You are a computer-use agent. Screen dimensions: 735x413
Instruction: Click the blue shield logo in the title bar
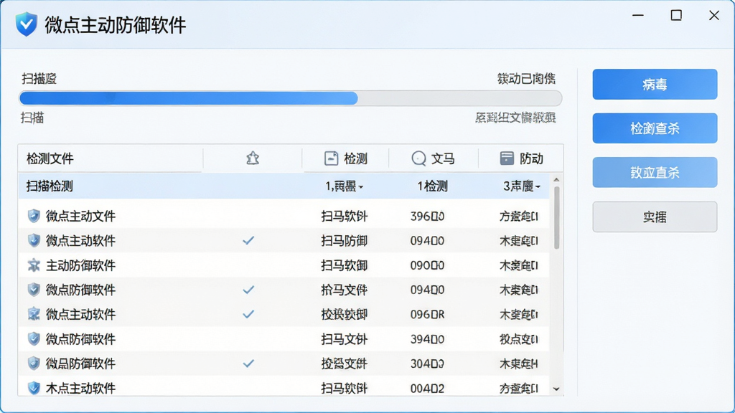tap(27, 24)
